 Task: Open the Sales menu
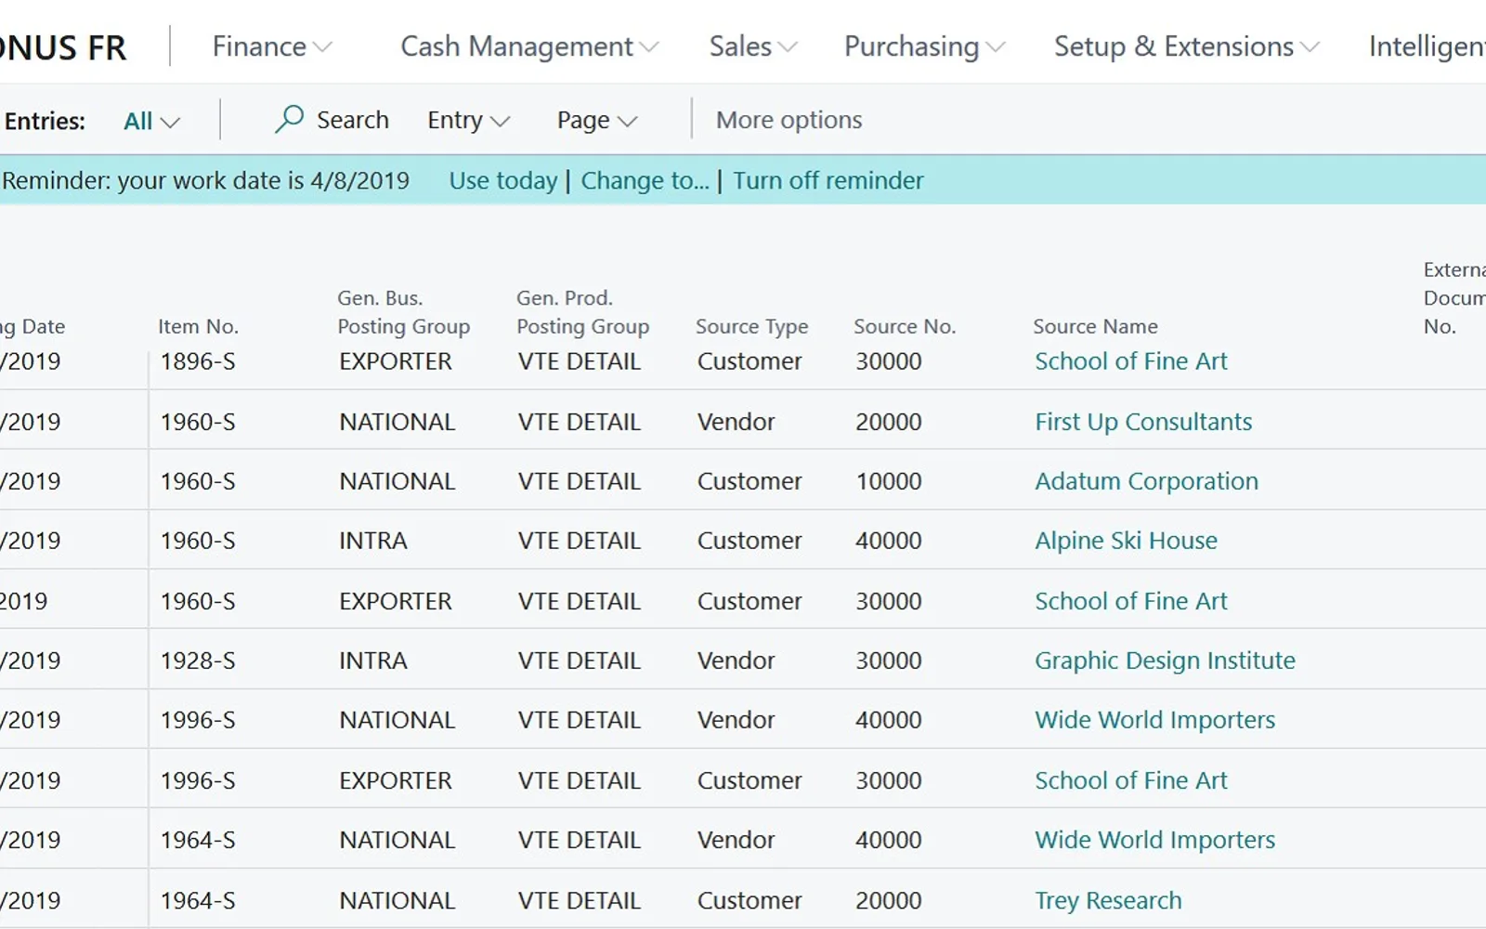tap(752, 46)
